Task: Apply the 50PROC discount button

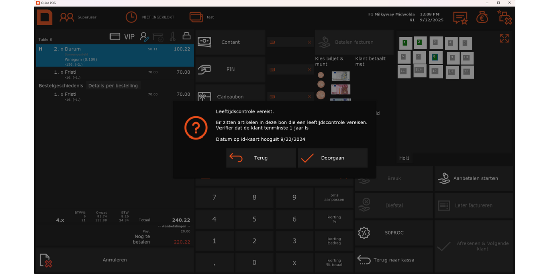Action: pyautogui.click(x=394, y=233)
